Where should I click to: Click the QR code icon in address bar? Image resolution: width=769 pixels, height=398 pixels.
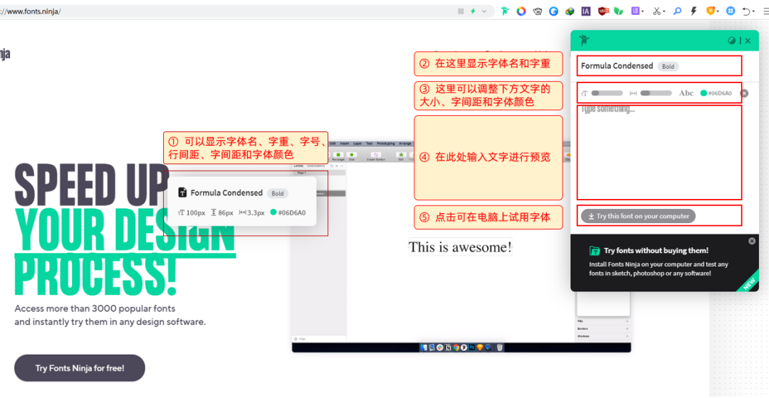[461, 11]
